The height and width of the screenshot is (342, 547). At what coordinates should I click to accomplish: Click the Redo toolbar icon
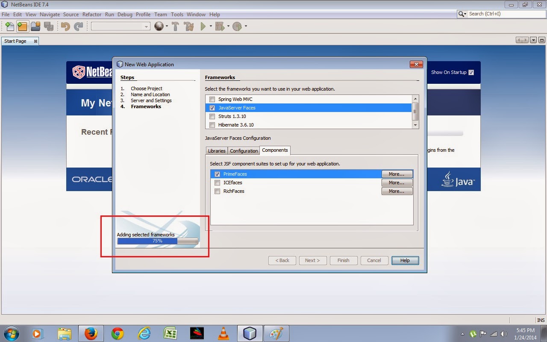(78, 27)
